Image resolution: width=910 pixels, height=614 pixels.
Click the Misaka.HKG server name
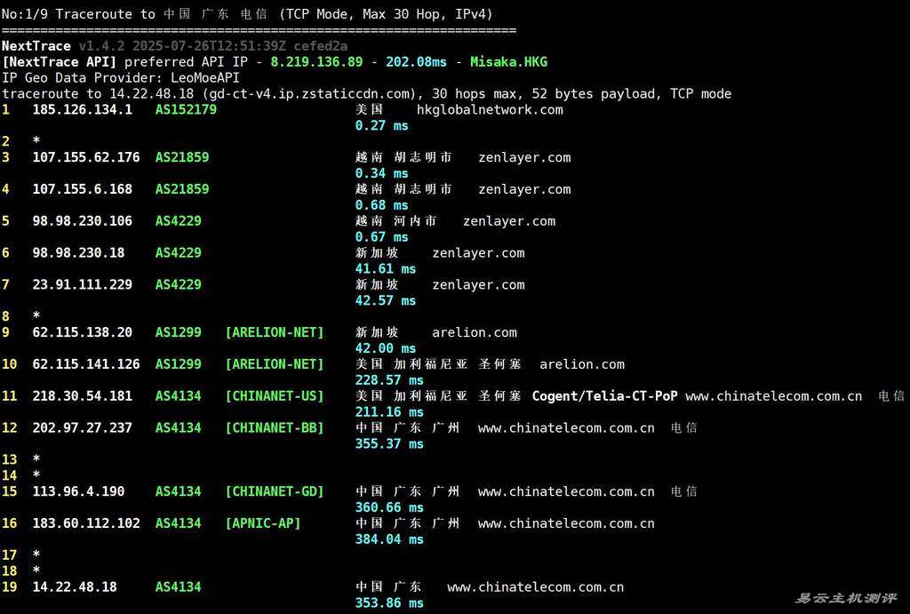coord(509,62)
